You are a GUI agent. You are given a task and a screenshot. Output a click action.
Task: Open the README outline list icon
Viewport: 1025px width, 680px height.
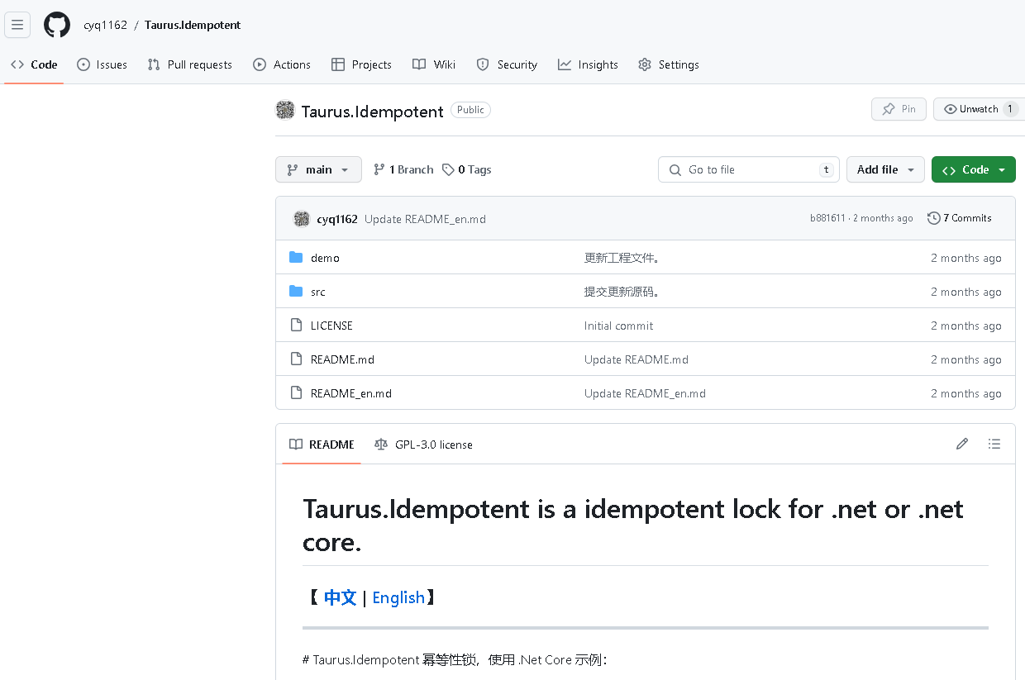994,444
